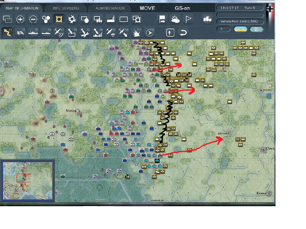
Task: Click the F12 end turn icon
Action: point(149,33)
